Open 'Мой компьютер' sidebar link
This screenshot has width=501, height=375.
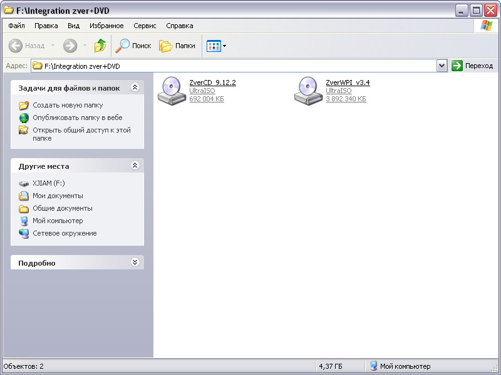tap(58, 221)
